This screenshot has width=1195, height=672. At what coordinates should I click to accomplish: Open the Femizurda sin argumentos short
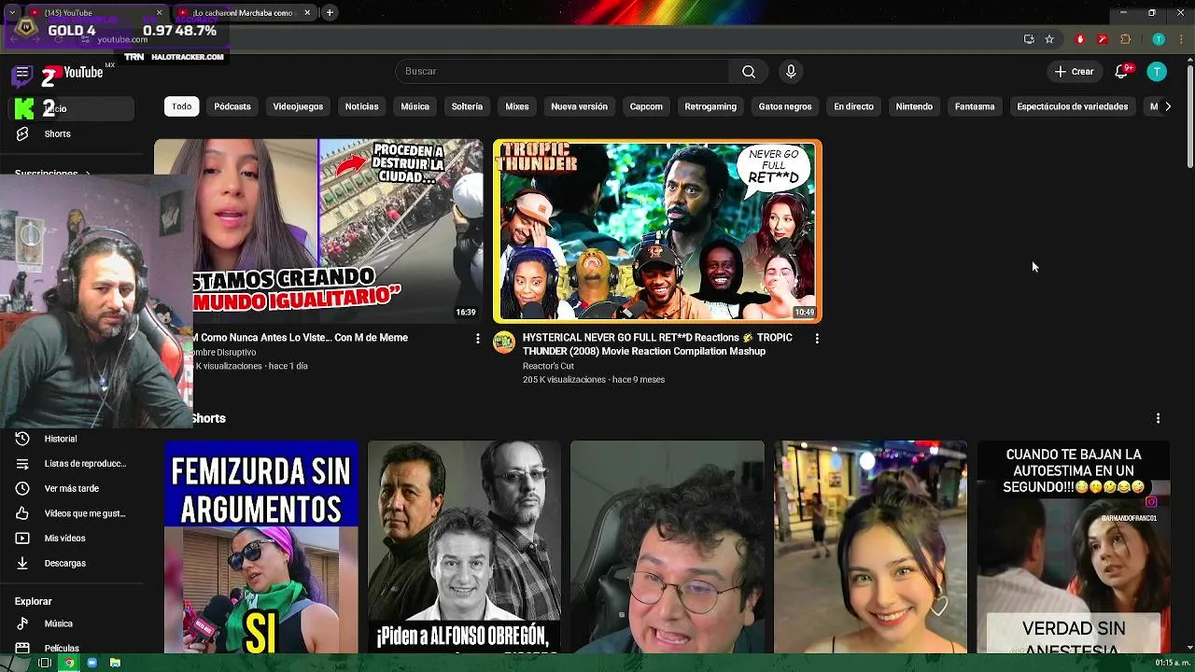click(x=261, y=547)
